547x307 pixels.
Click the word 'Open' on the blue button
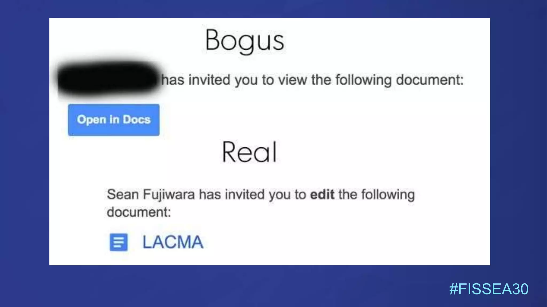[92, 120]
